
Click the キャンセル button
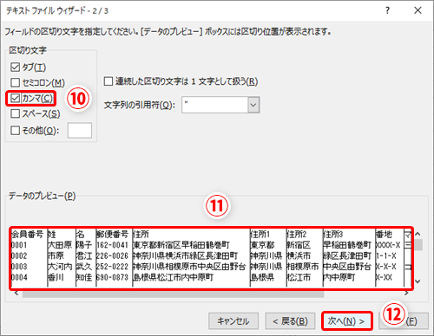tap(233, 320)
